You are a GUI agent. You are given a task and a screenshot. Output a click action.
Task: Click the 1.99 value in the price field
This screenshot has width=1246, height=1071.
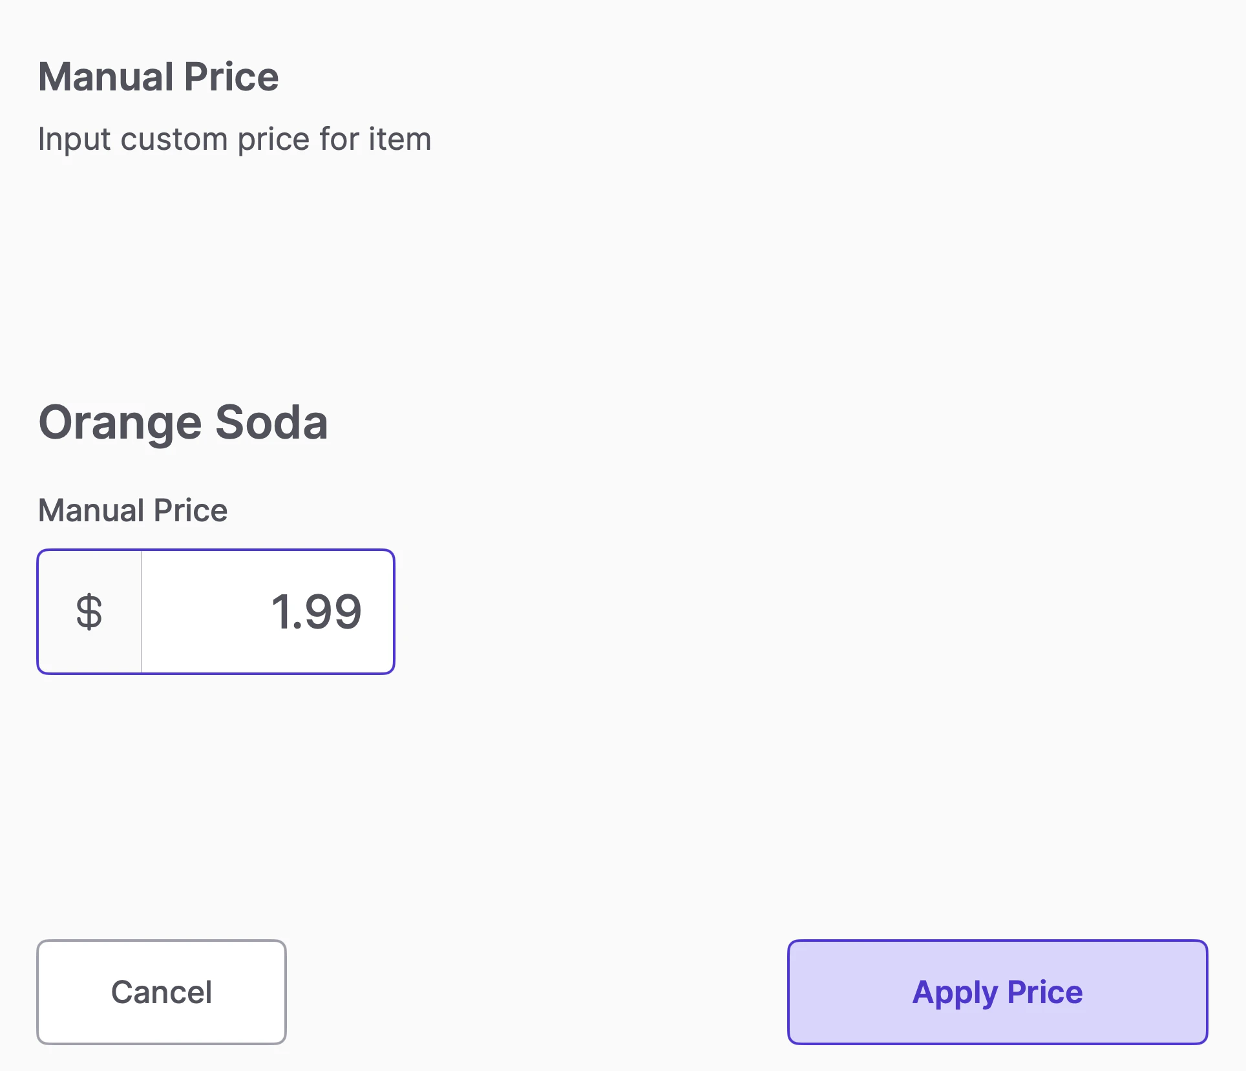[x=316, y=611]
